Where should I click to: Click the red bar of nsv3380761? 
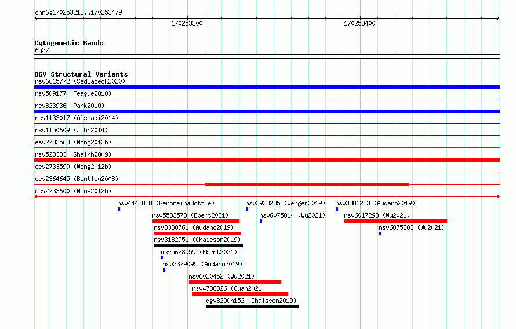198,233
